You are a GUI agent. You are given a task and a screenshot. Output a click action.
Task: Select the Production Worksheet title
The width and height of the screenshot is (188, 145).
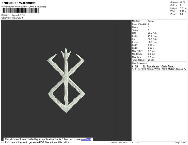coord(18,3)
